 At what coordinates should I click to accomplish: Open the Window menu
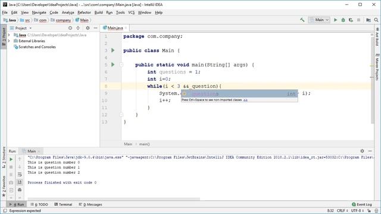pyautogui.click(x=144, y=12)
